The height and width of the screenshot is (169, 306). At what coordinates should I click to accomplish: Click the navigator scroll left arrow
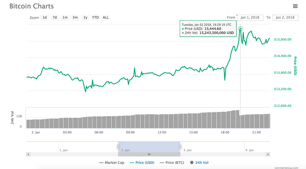(28, 154)
